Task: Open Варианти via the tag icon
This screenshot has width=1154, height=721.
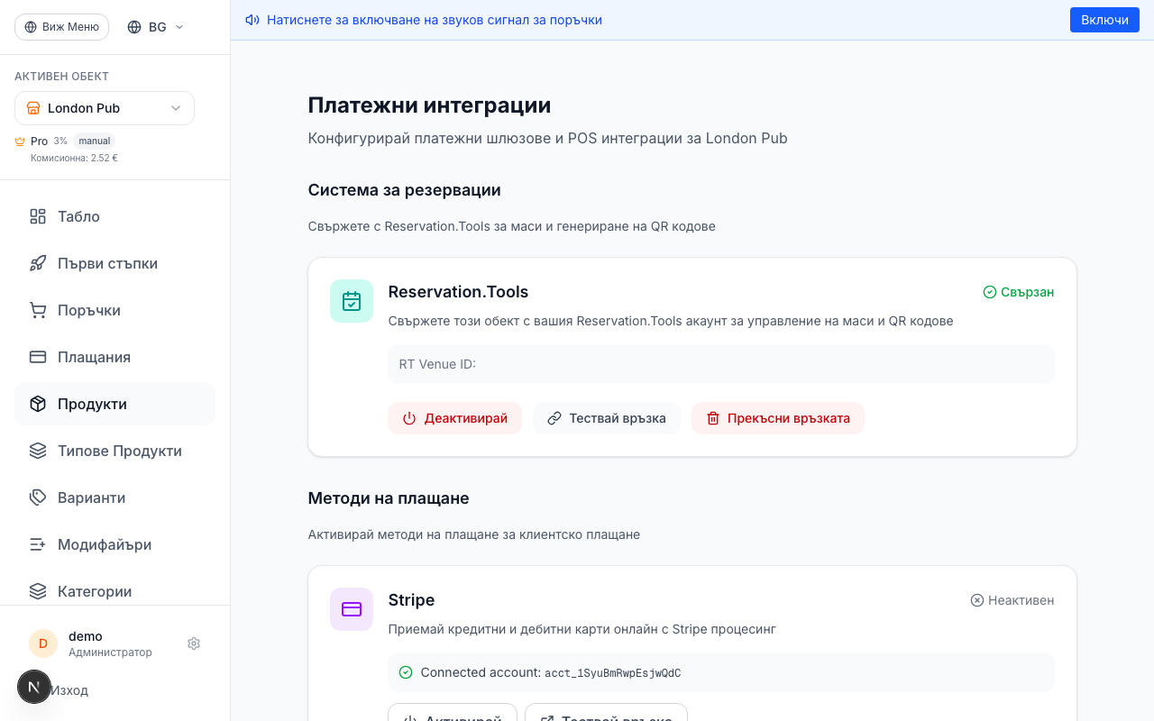Action: [x=37, y=497]
